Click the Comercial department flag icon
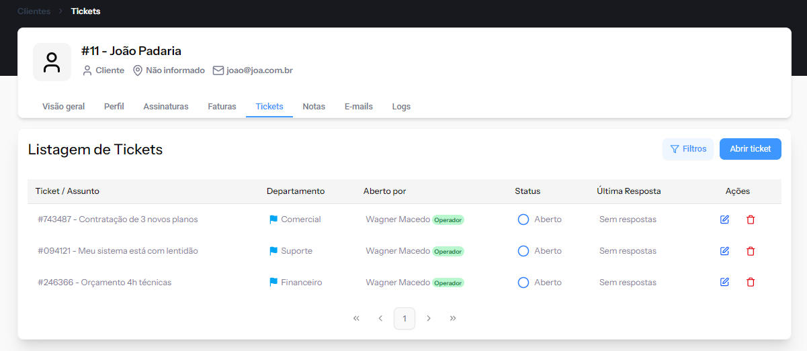807x351 pixels. pos(273,219)
